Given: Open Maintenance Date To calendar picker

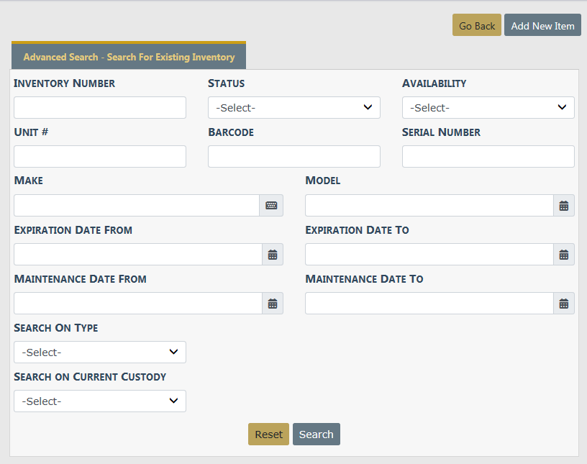Looking at the screenshot, I should pyautogui.click(x=563, y=304).
